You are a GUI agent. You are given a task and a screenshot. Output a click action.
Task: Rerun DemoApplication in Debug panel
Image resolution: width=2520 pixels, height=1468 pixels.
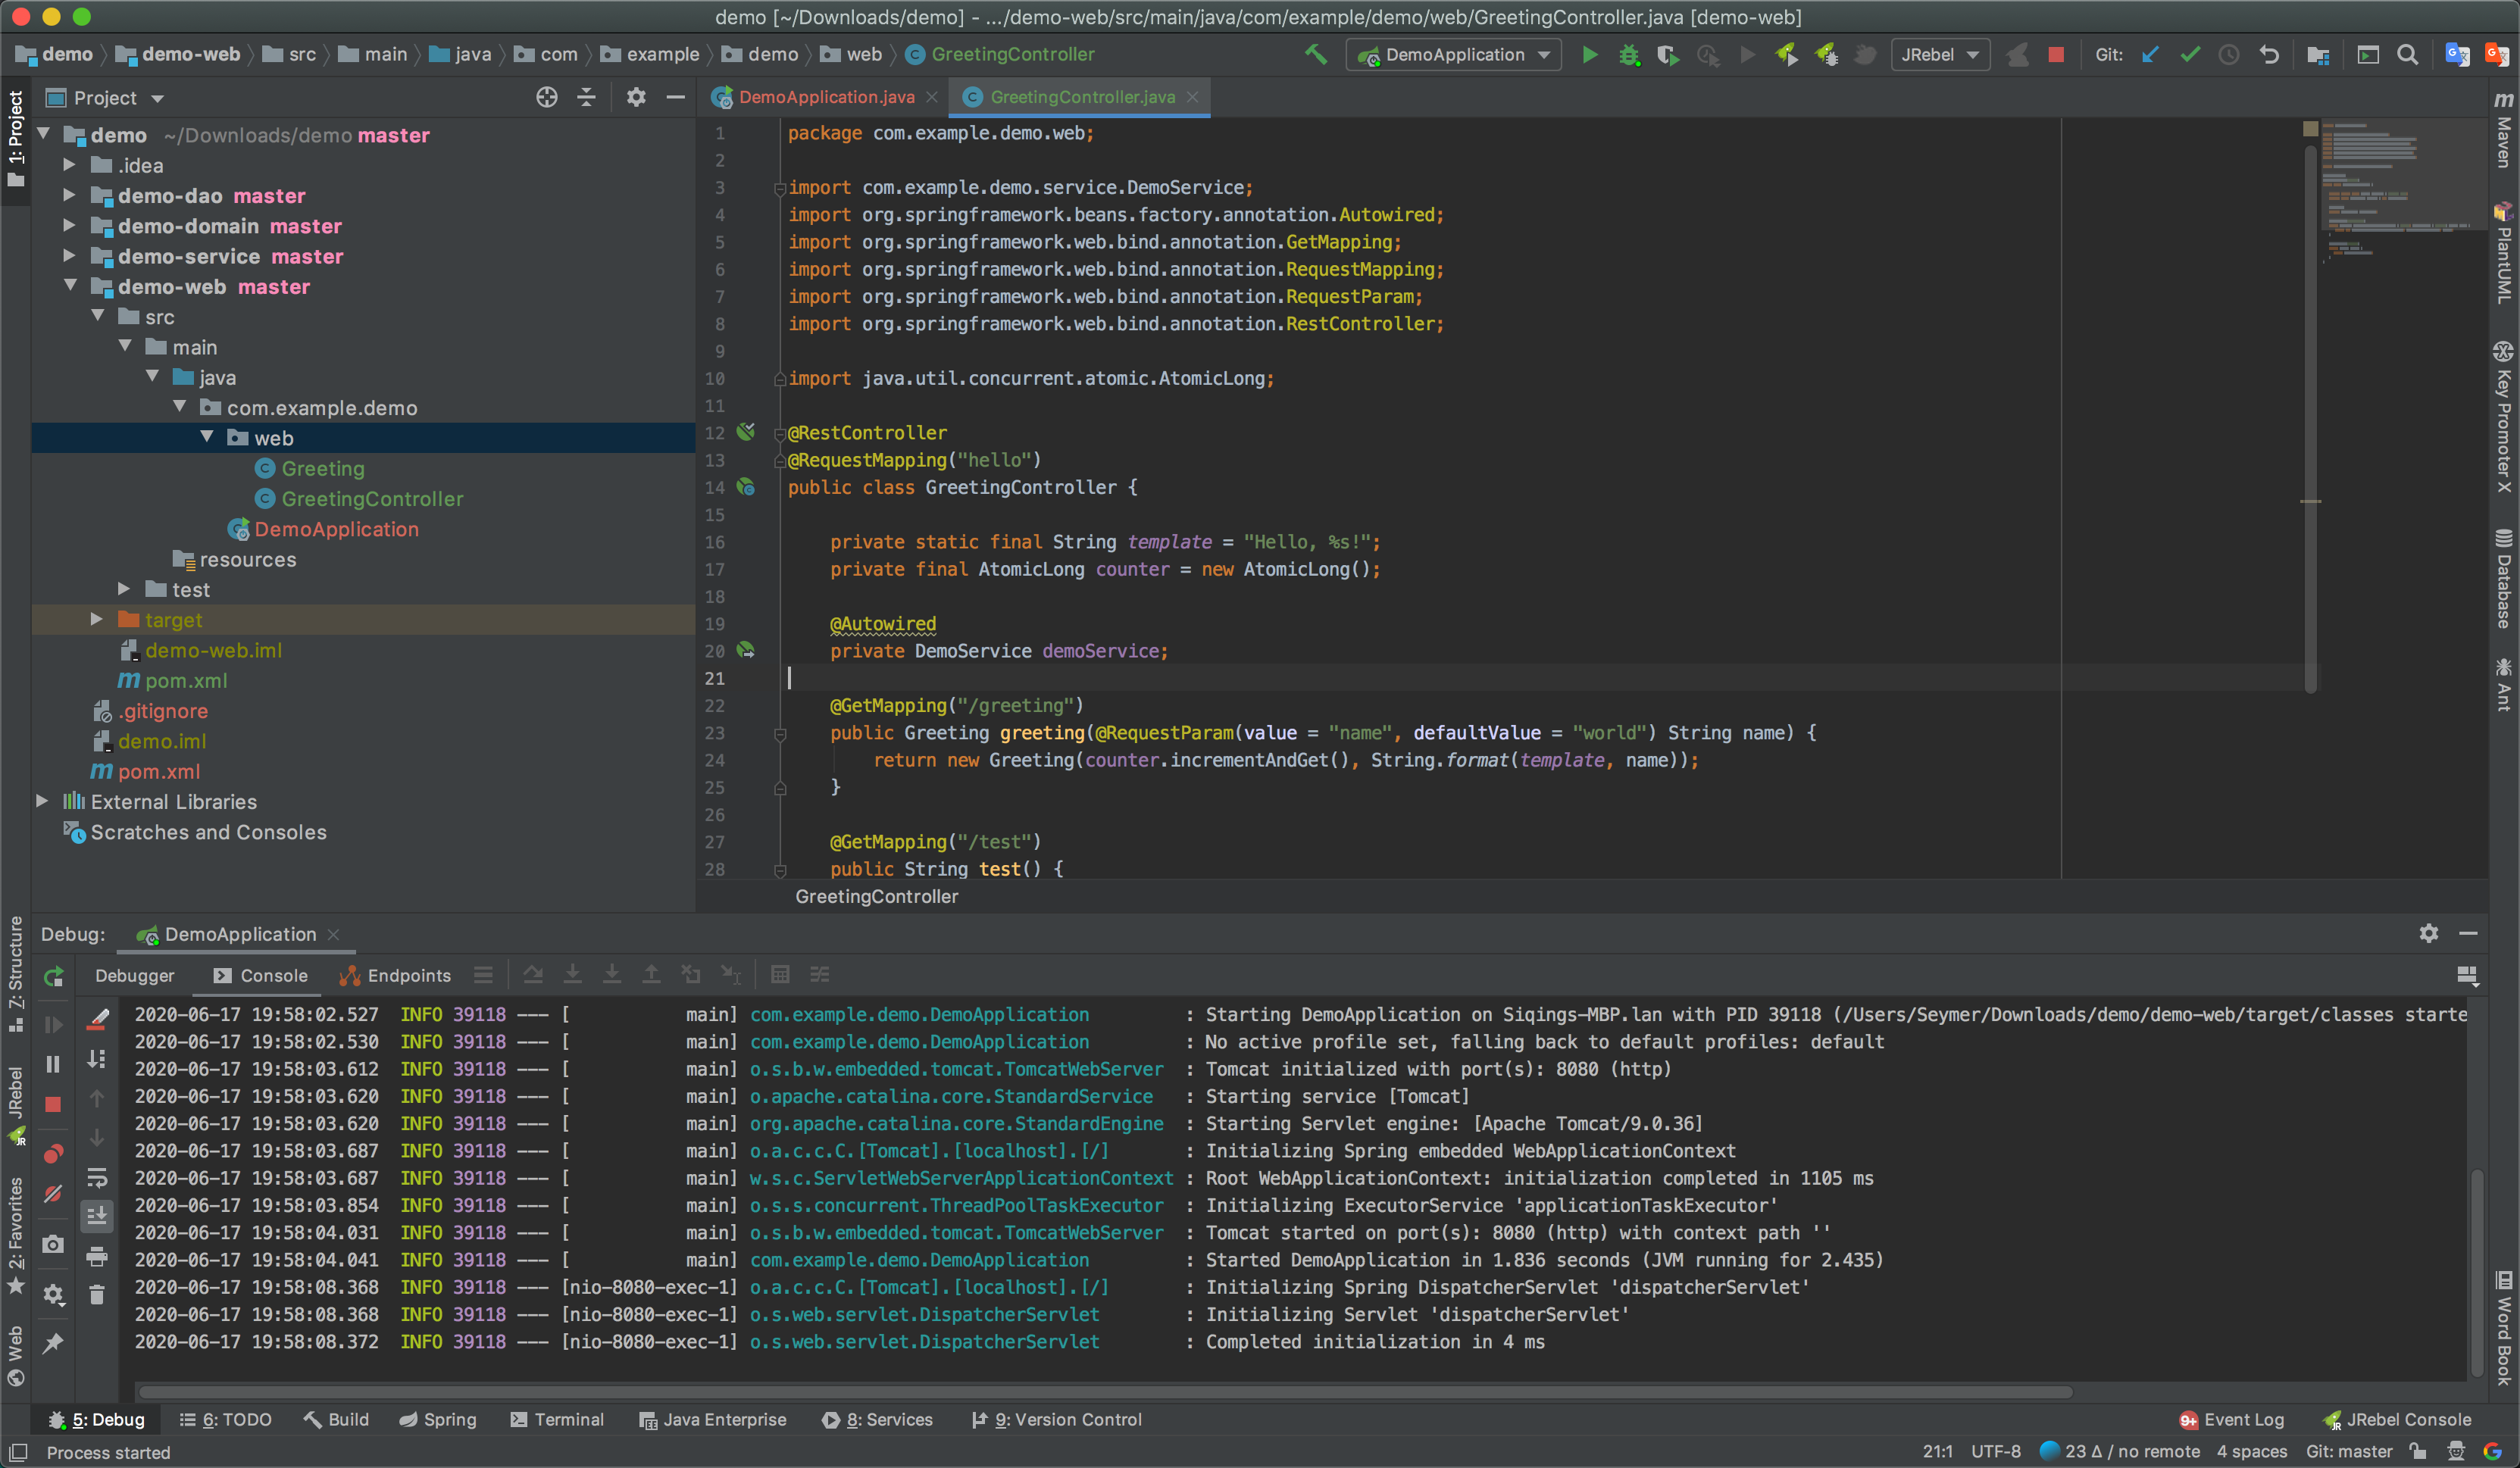click(x=54, y=976)
